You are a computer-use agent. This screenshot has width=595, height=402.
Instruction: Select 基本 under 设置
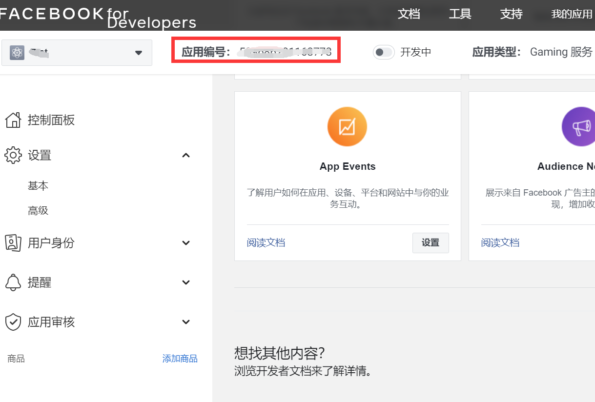coord(38,185)
